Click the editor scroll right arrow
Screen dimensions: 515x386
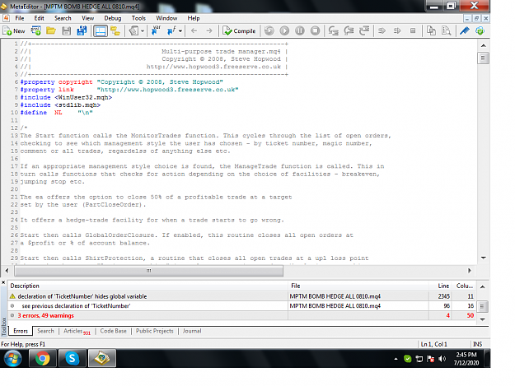470,271
